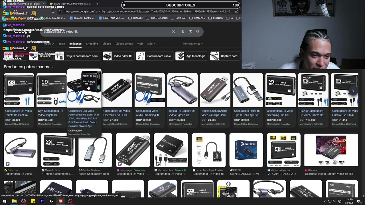The height and width of the screenshot is (205, 365).
Task: Open Exito.com image result
Action: (20, 154)
